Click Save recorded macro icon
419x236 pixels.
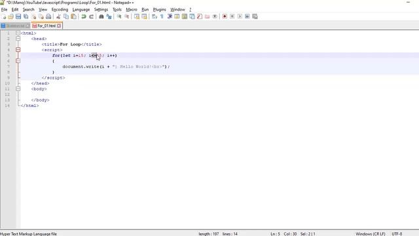tap(255, 16)
